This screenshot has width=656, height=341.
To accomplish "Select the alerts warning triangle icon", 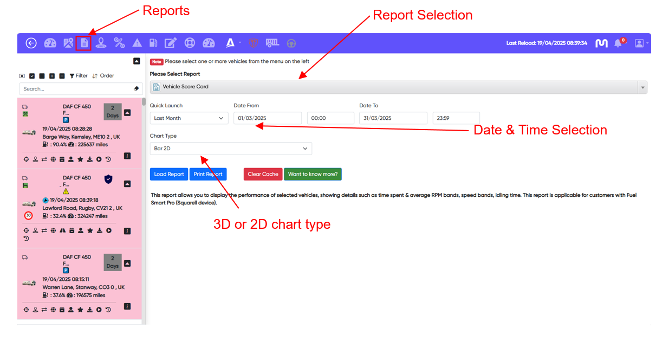I will [137, 43].
